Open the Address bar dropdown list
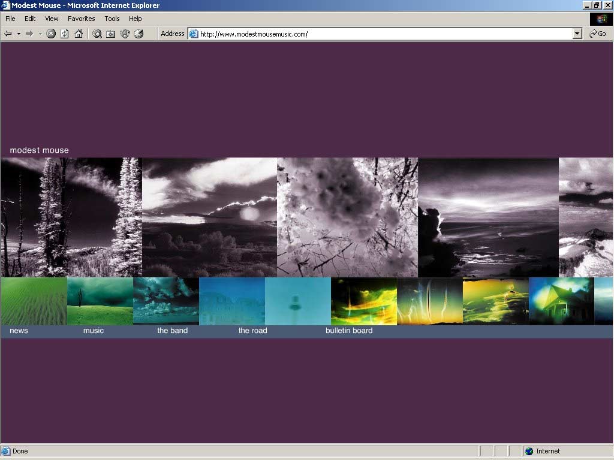The image size is (614, 460). tap(577, 34)
